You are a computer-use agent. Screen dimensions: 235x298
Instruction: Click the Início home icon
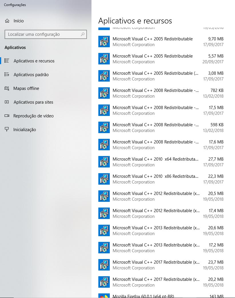(7, 21)
